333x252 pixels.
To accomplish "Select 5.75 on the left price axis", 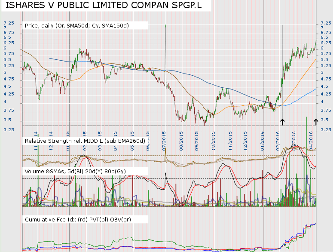I will click(x=9, y=54).
